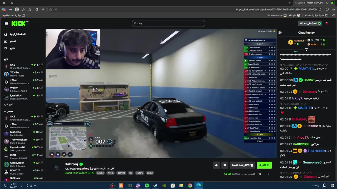
Task: Collapse the Chat Replay panel
Action: tap(280, 33)
